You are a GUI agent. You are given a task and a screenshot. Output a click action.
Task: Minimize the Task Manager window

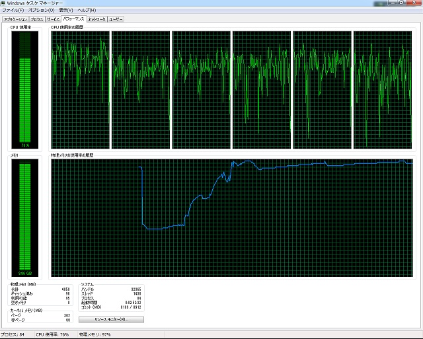(x=393, y=3)
